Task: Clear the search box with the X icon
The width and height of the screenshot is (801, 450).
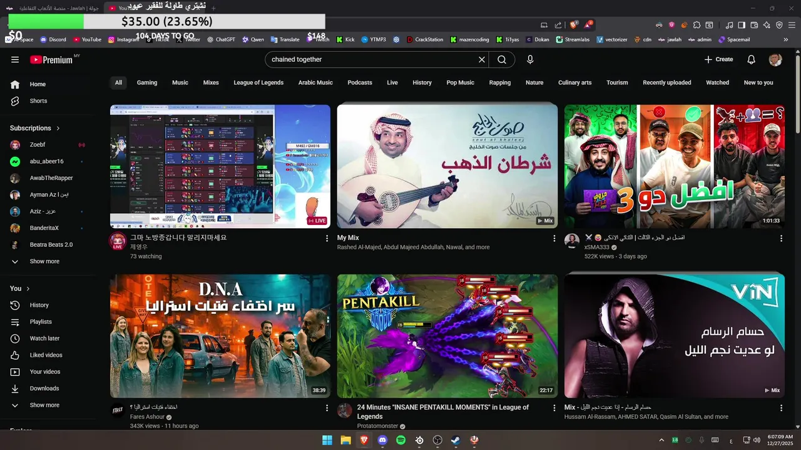Action: 482,59
